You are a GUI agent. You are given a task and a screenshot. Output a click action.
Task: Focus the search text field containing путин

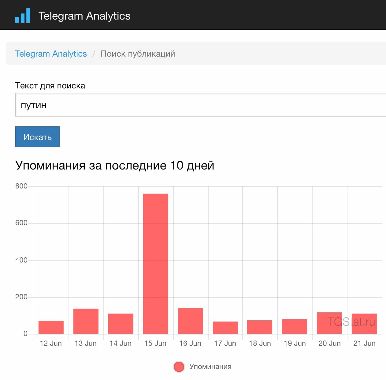(x=201, y=105)
